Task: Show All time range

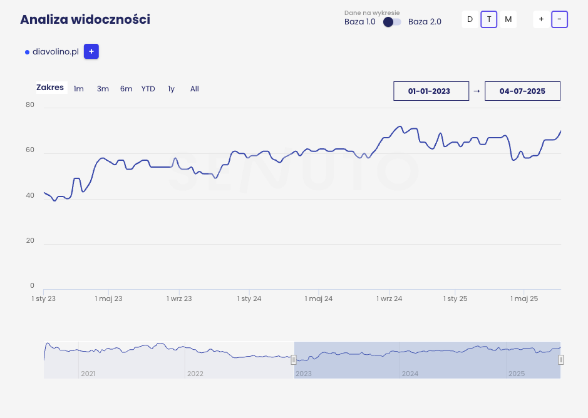Action: pyautogui.click(x=194, y=89)
